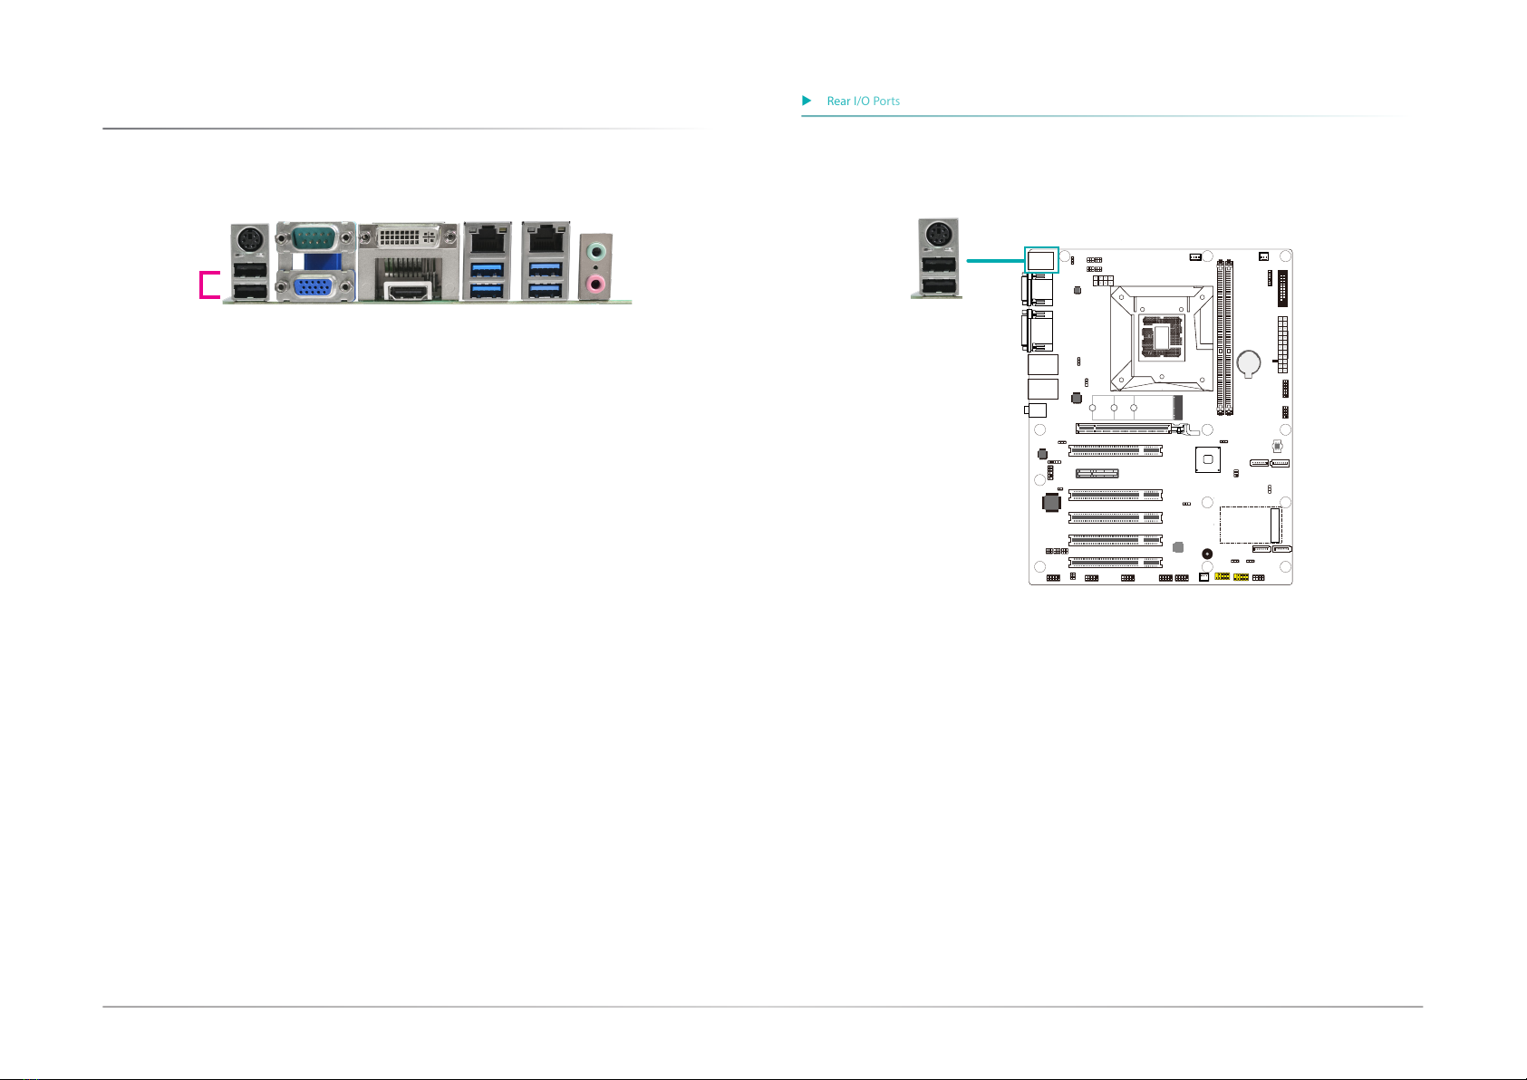The height and width of the screenshot is (1080, 1527).
Task: Click the square chipset on the board diagram
Action: tap(1207, 459)
